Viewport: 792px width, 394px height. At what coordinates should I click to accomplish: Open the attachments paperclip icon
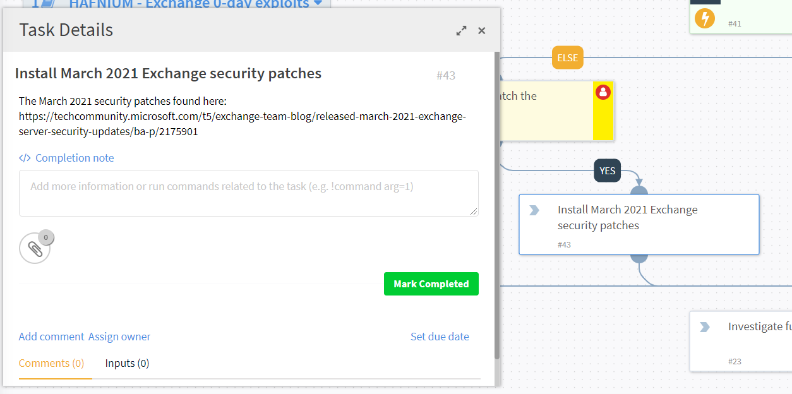point(35,248)
